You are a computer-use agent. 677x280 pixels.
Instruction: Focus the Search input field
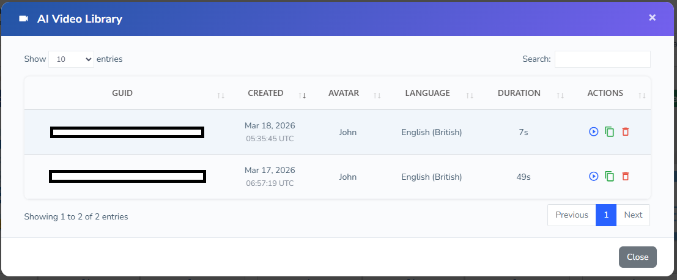(x=602, y=59)
